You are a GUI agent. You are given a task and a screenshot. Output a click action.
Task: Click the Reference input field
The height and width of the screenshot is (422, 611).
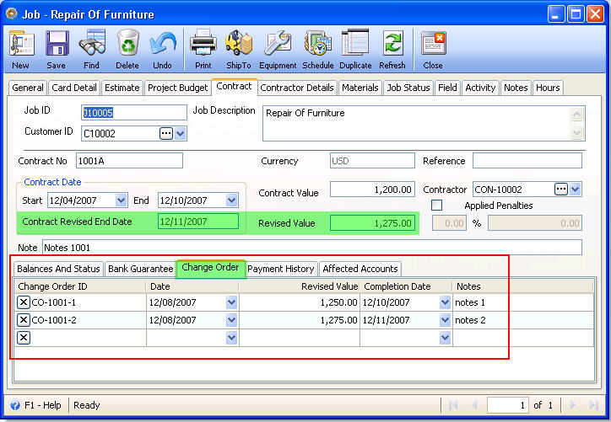tap(527, 161)
